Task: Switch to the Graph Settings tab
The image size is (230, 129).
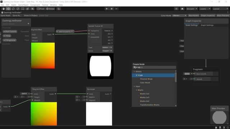Action: coord(207,25)
